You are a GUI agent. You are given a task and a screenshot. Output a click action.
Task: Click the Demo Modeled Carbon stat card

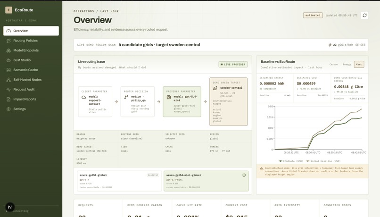click(148, 208)
